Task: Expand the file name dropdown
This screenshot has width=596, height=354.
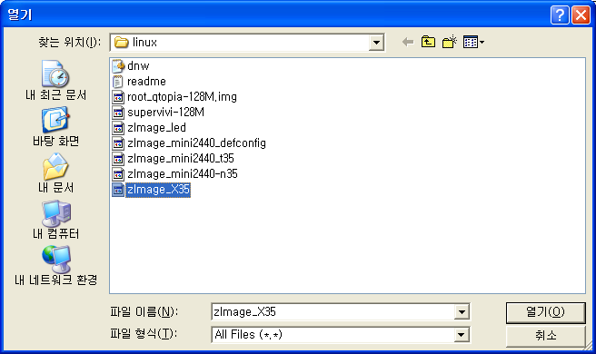Action: [x=462, y=312]
